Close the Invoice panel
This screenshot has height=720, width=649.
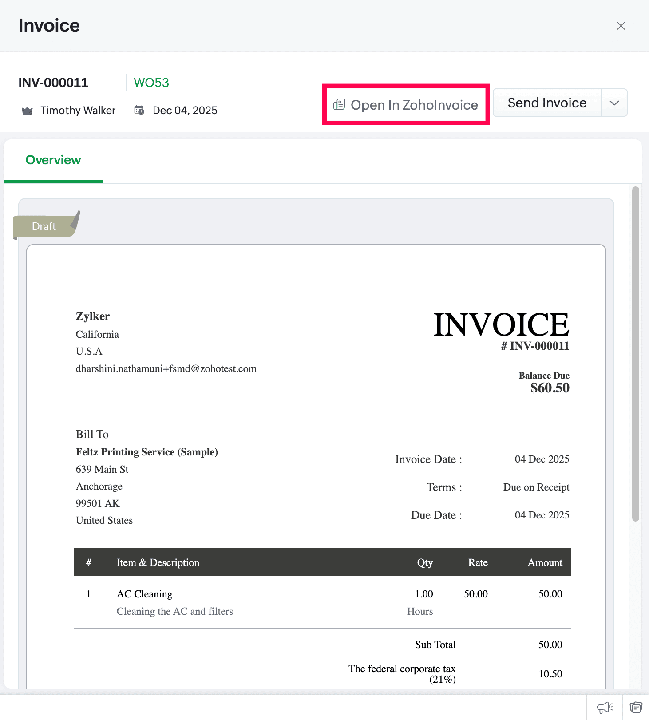[x=621, y=26]
